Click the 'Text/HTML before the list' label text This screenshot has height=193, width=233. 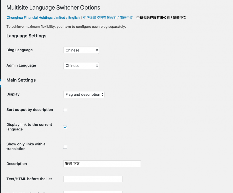coord(29,179)
